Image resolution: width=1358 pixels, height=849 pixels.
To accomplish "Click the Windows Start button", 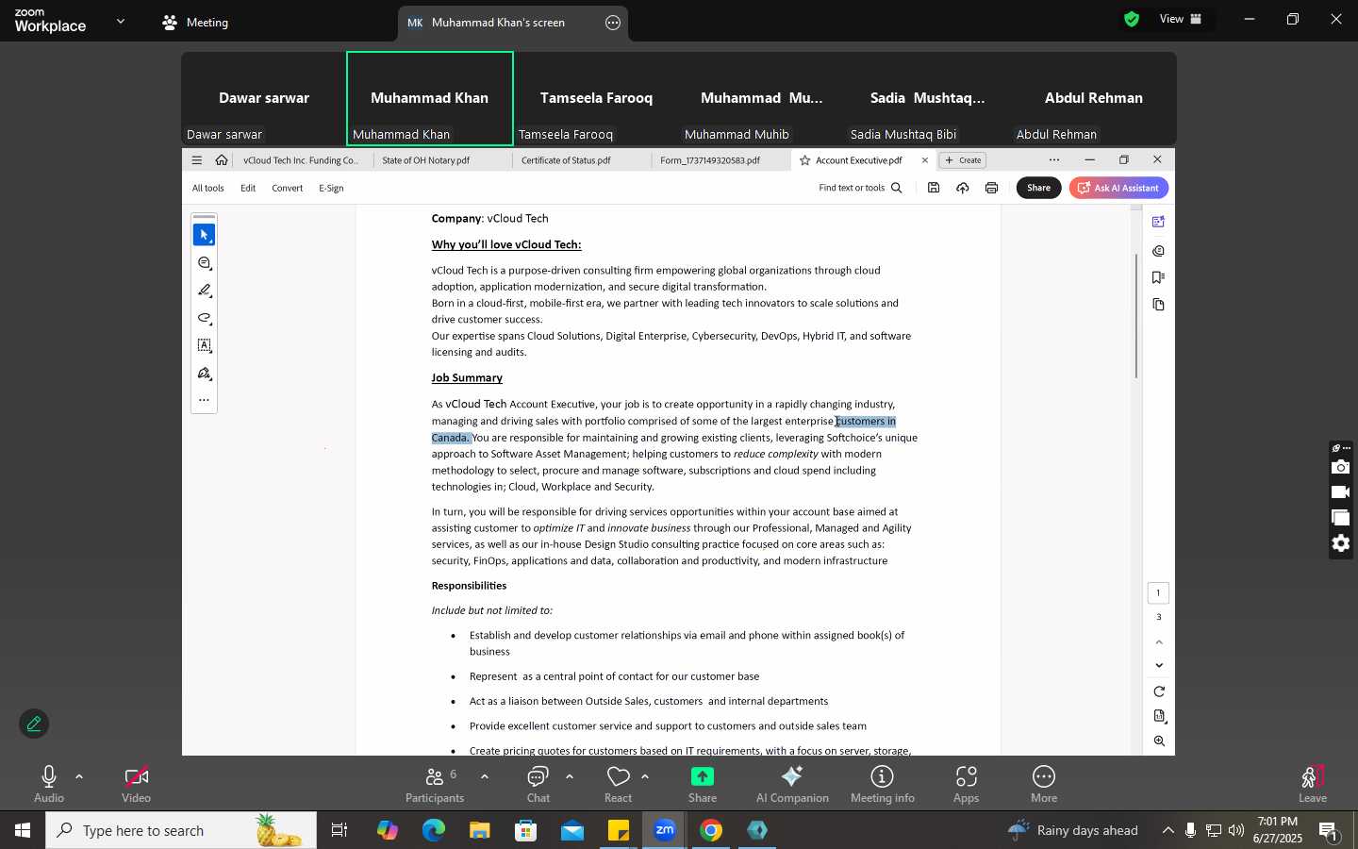I will (23, 830).
